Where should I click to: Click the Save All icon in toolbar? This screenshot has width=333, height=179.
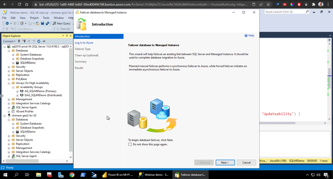click(x=47, y=24)
